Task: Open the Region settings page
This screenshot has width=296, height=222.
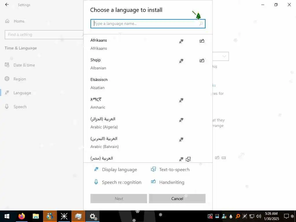Action: pyautogui.click(x=20, y=79)
